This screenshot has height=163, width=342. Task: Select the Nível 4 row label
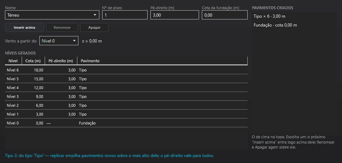coord(13,88)
